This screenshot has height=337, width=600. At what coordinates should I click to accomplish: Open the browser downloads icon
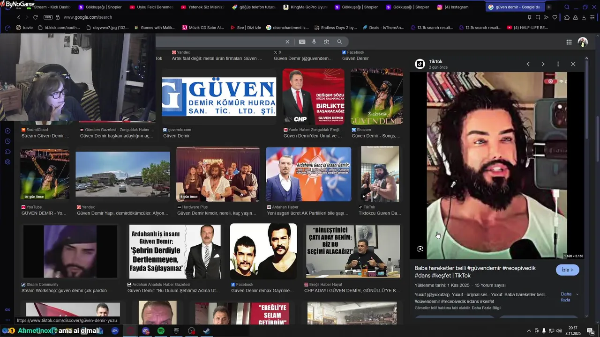pyautogui.click(x=584, y=17)
